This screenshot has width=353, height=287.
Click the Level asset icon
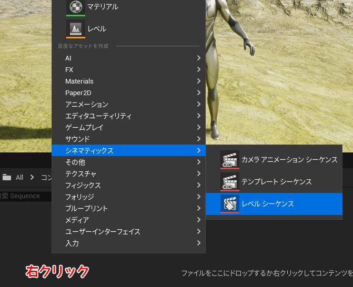(x=76, y=29)
